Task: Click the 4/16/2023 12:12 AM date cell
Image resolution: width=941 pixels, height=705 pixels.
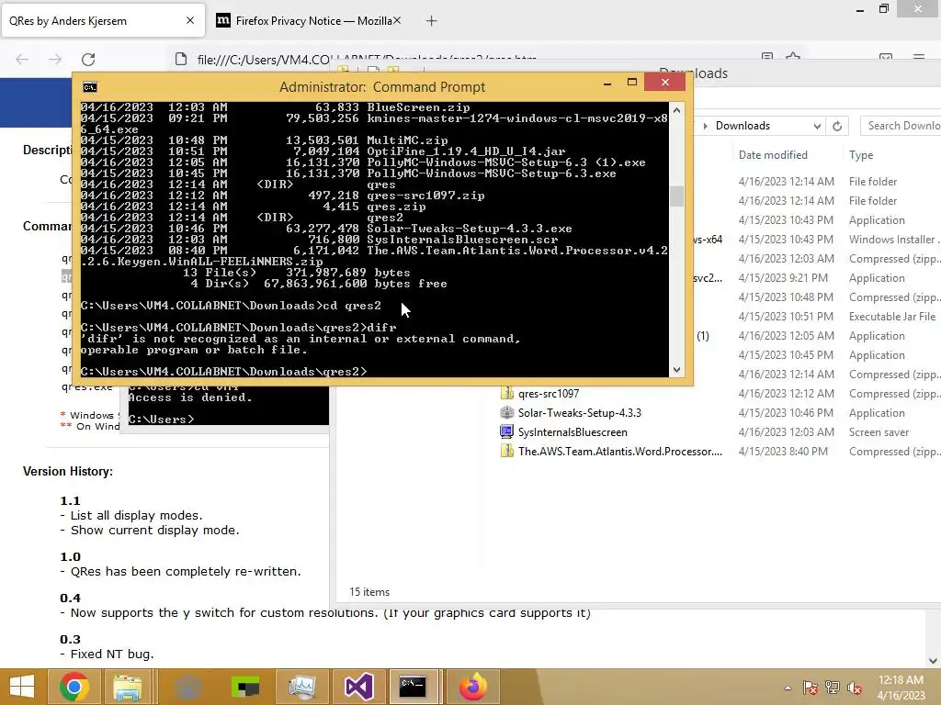Action: click(787, 394)
